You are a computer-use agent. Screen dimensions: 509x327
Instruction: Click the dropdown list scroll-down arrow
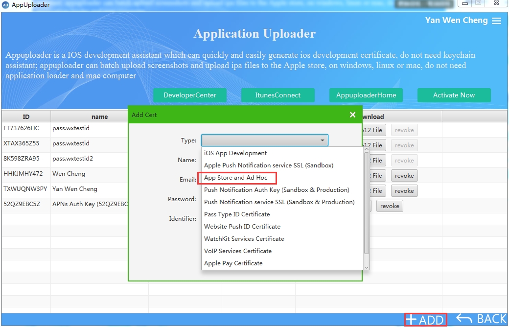click(x=367, y=267)
